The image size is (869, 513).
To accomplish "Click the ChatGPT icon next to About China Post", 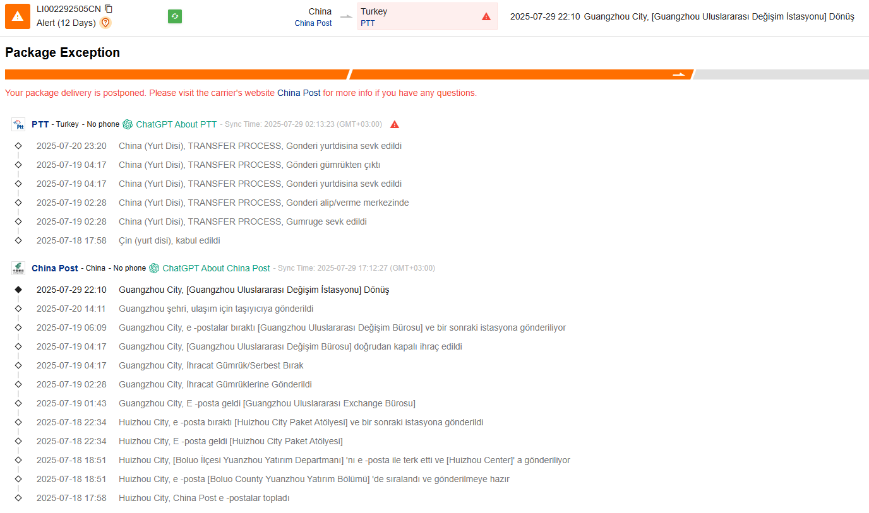I will coord(154,268).
